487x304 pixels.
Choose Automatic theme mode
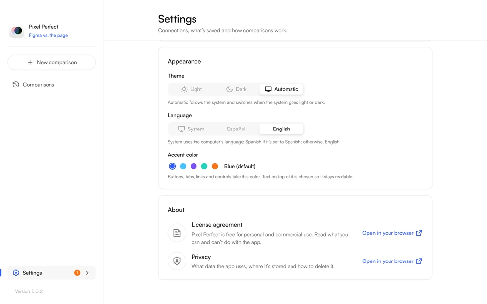click(282, 89)
